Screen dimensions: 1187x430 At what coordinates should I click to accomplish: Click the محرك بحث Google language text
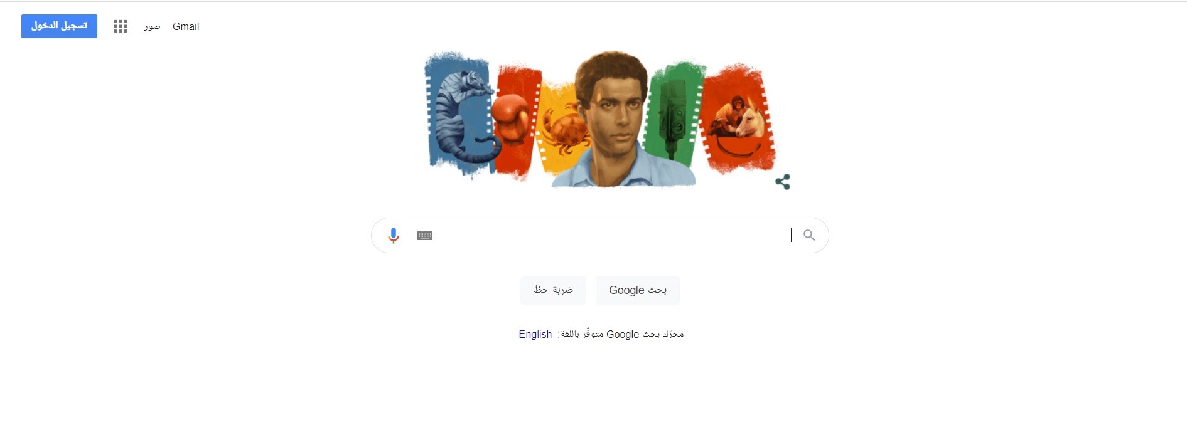[645, 334]
